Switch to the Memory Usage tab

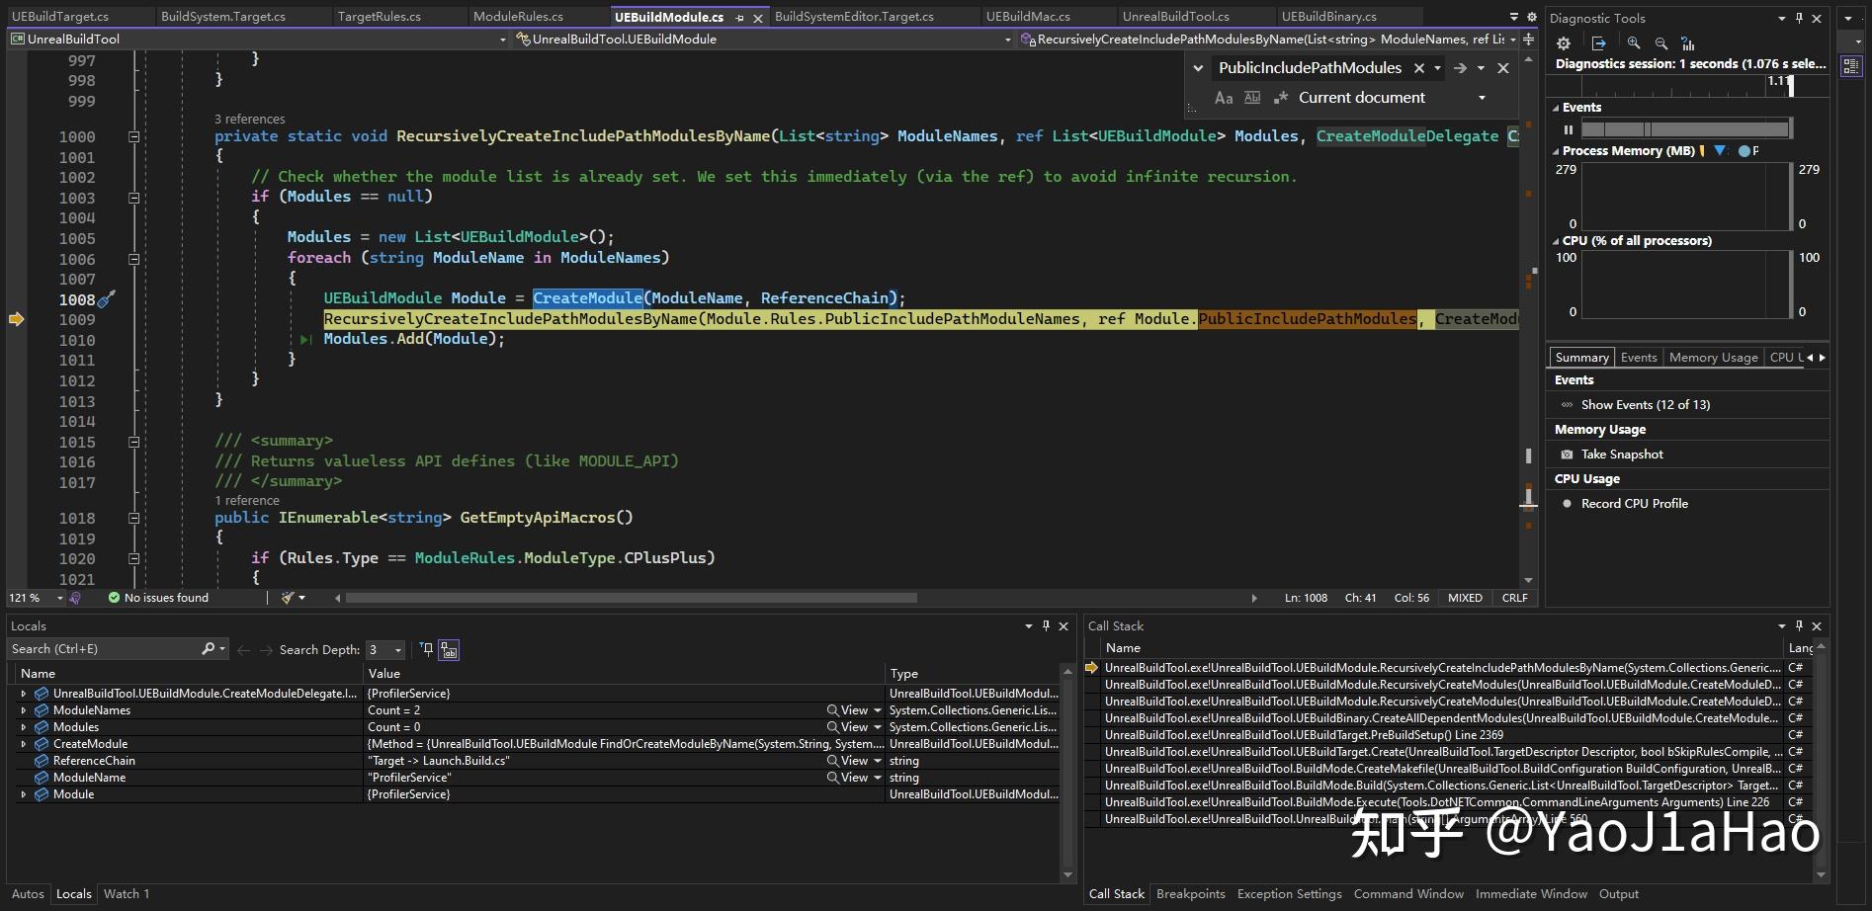(1713, 357)
